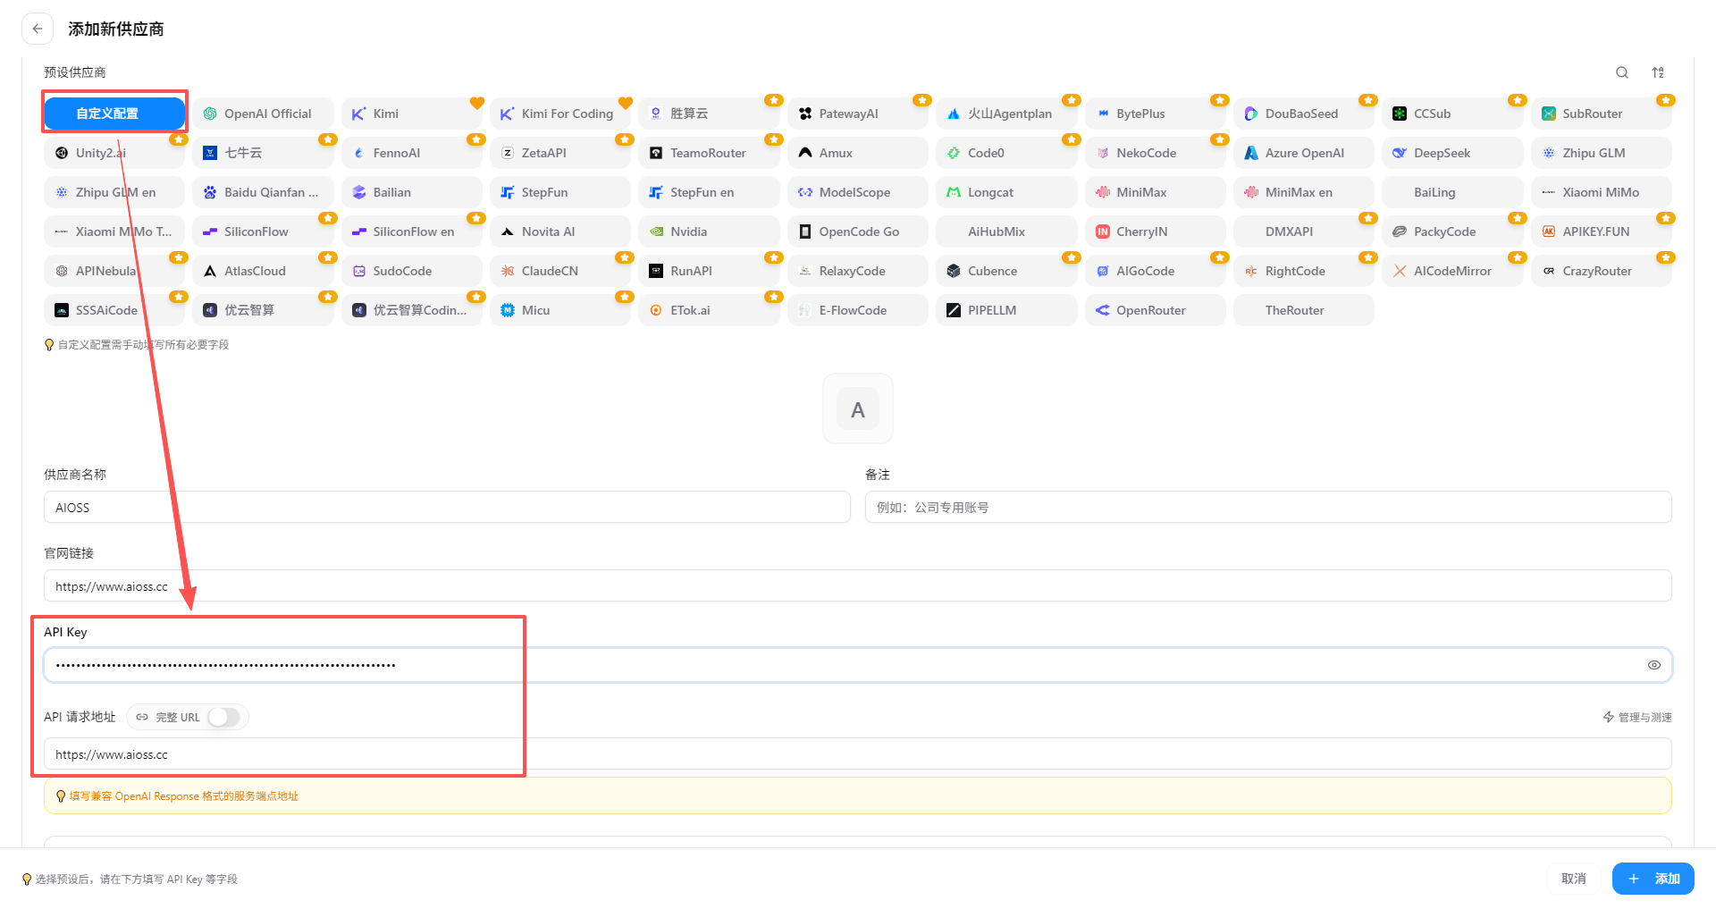This screenshot has height=909, width=1716.
Task: Toggle the 完整 URL switch
Action: 224,717
